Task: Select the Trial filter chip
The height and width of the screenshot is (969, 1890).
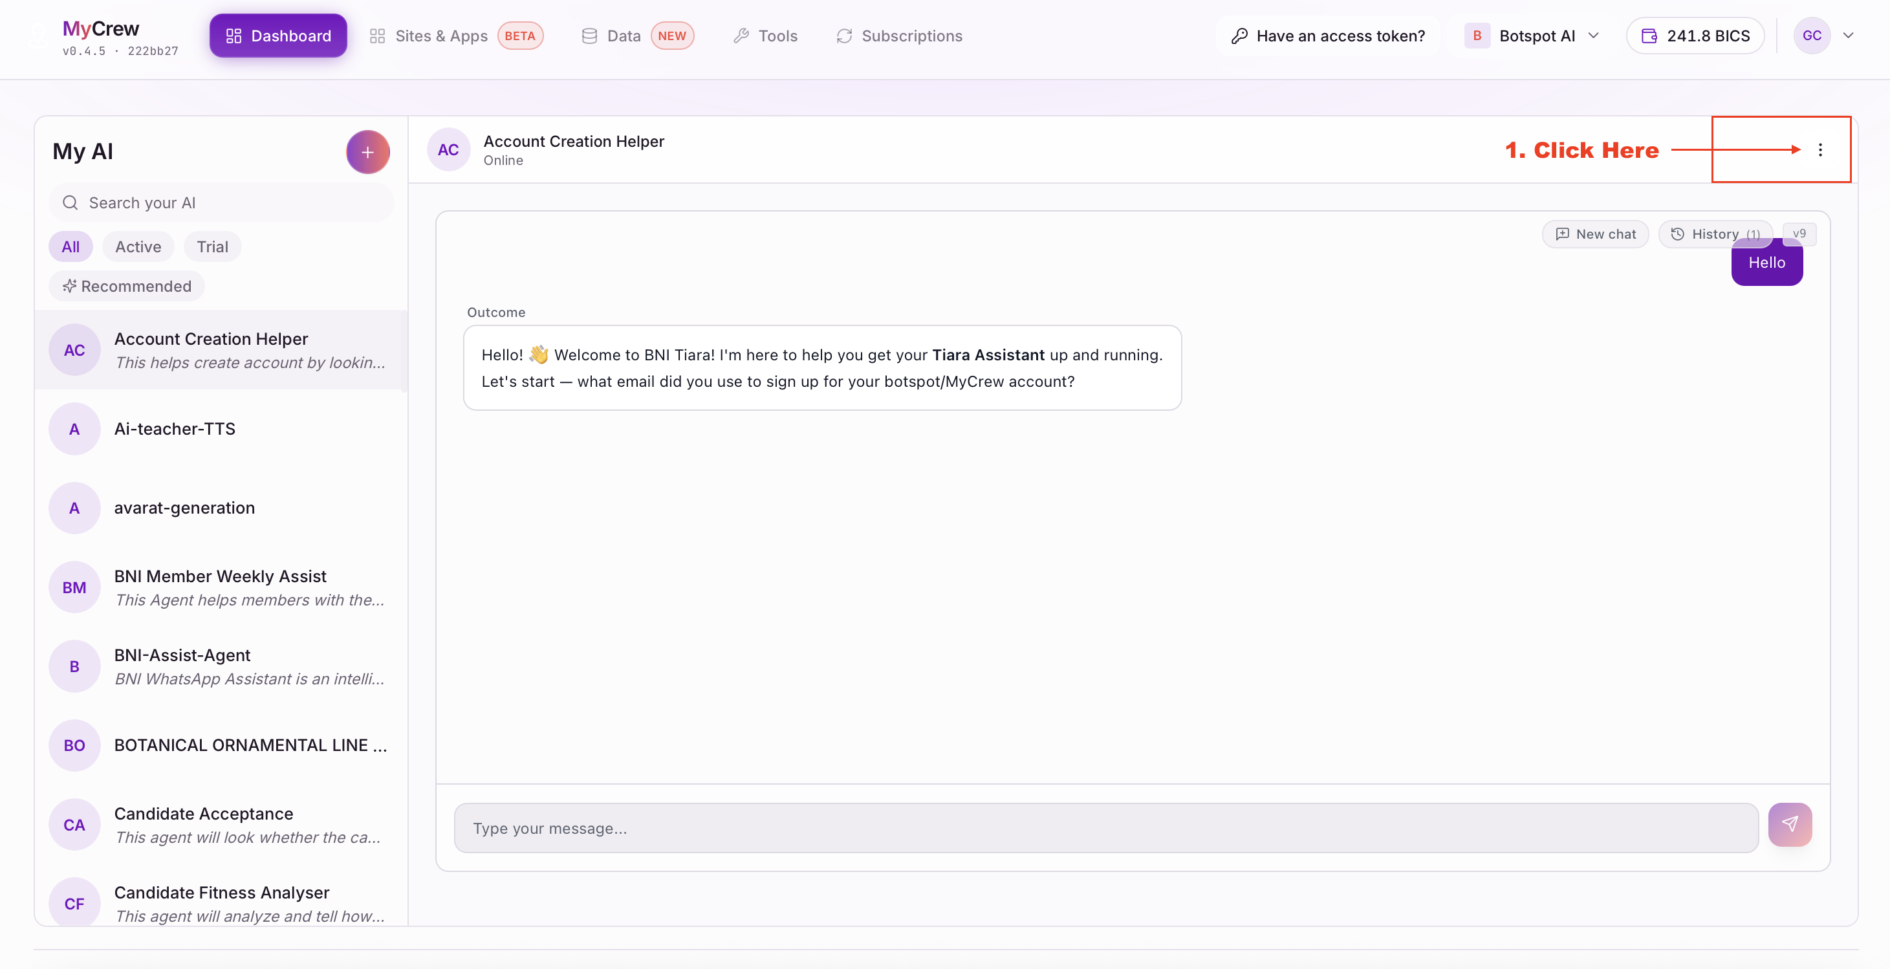Action: coord(212,247)
